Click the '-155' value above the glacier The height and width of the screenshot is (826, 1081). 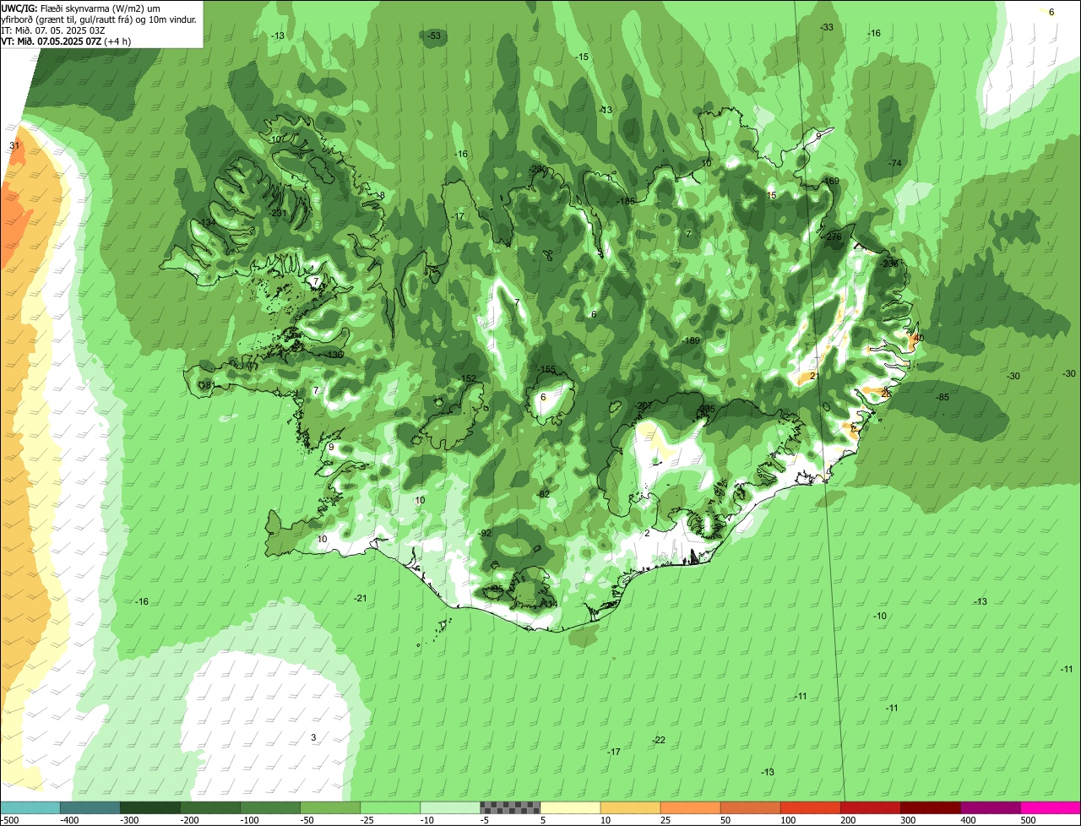pyautogui.click(x=546, y=369)
